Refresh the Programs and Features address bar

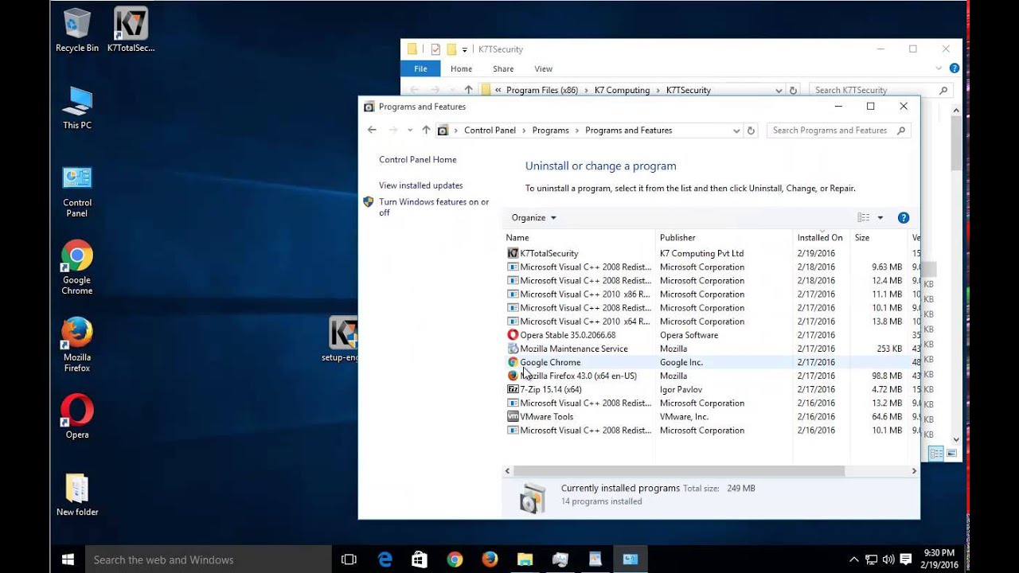(751, 131)
